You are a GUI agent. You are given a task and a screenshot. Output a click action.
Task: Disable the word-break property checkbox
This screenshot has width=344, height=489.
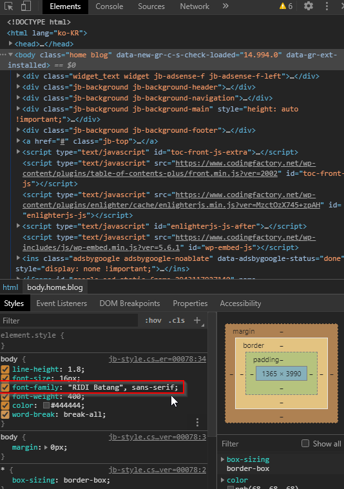tap(5, 414)
